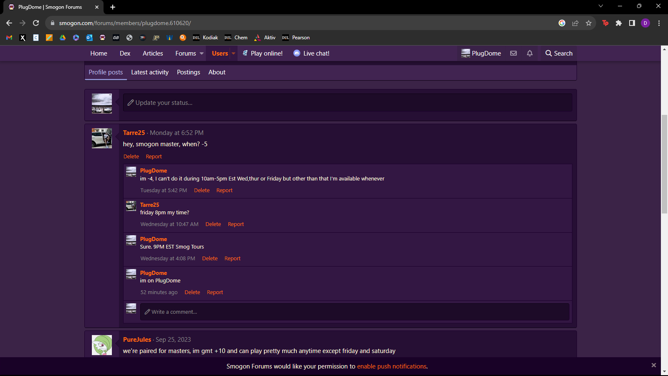Image resolution: width=668 pixels, height=376 pixels.
Task: Click the About tab
Action: coord(217,72)
